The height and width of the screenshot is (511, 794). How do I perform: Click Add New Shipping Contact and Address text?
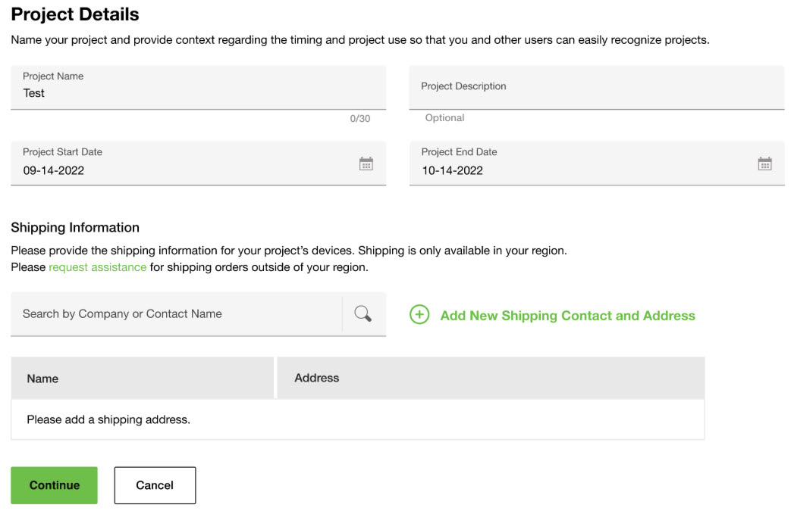[567, 316]
